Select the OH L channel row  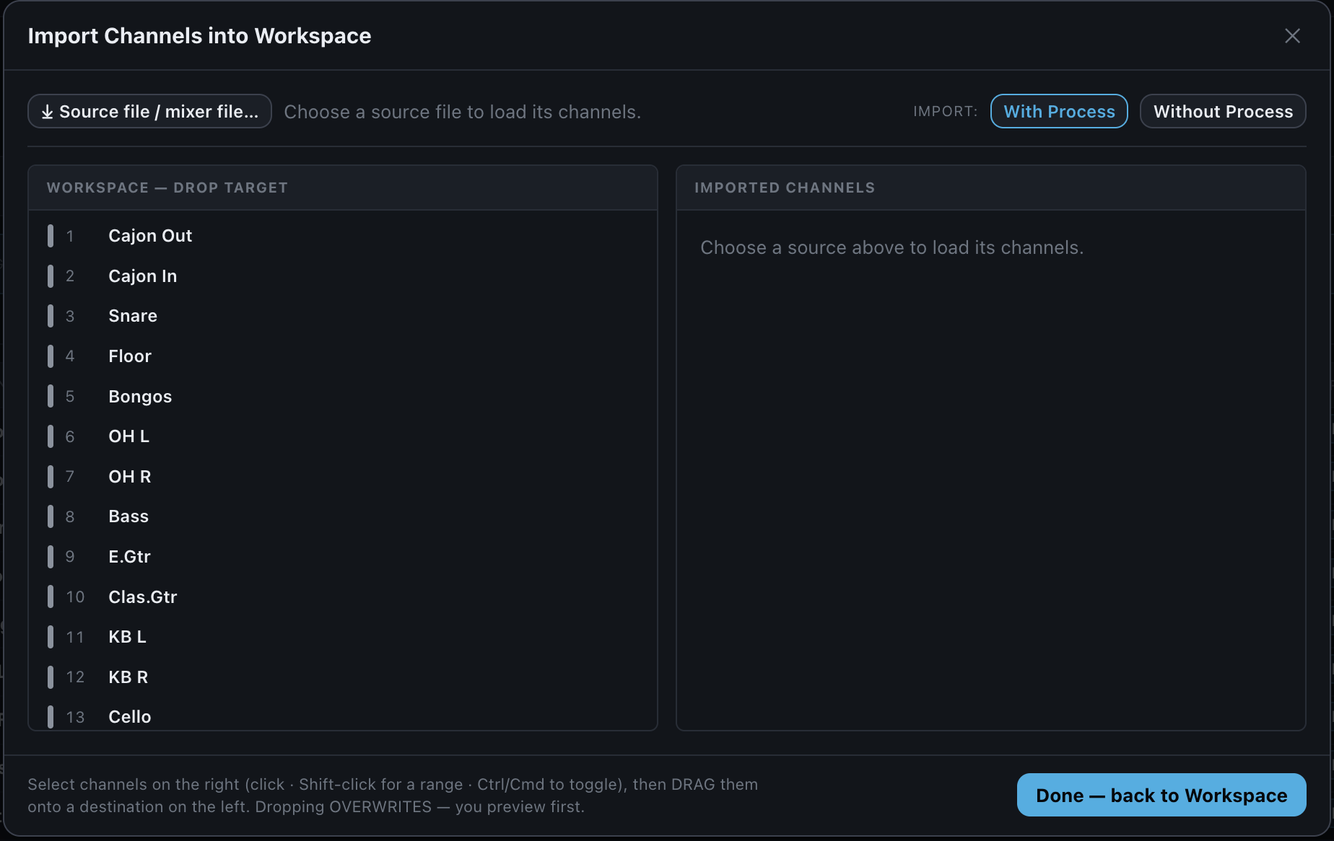point(343,436)
